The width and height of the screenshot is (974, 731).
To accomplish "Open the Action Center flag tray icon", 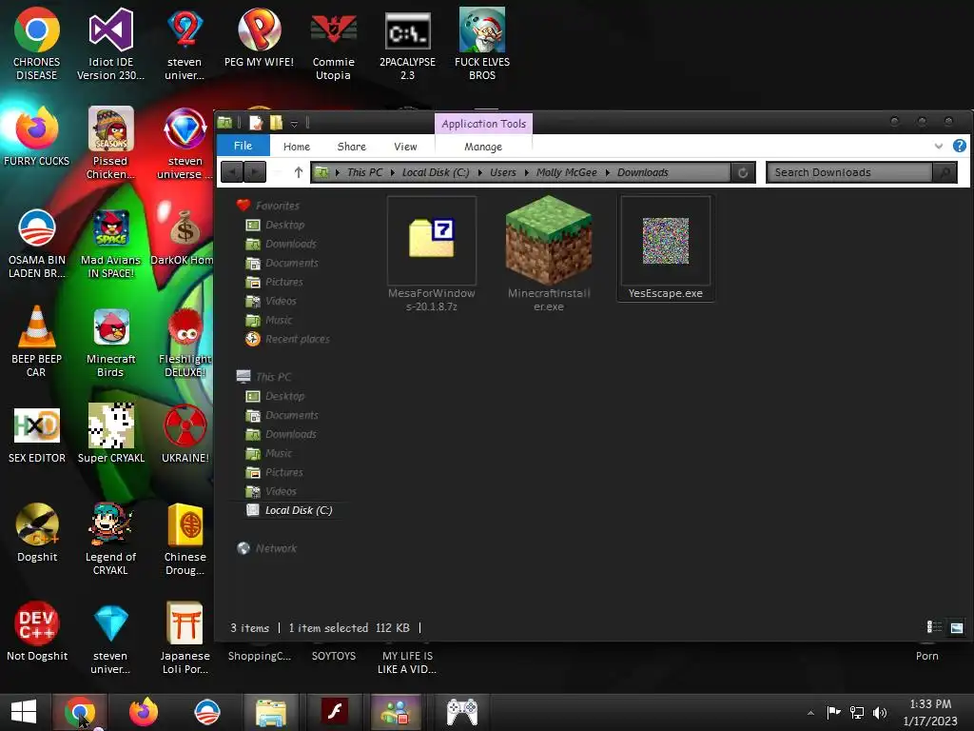I will tap(833, 712).
